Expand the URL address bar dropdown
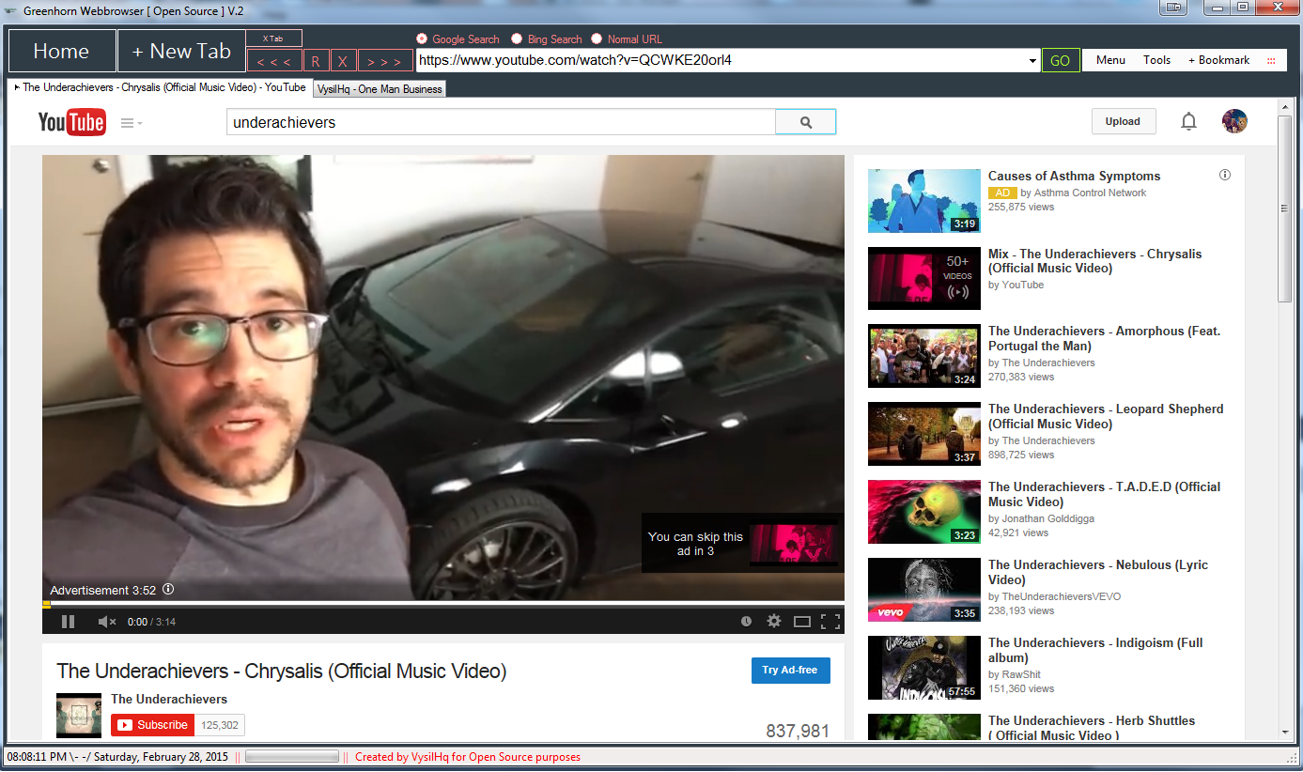The height and width of the screenshot is (772, 1303). click(1032, 61)
